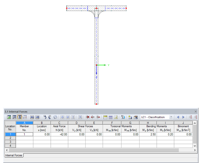202x163 pixels.
Task: Click the second grayed blue square icon
Action: pos(68,117)
